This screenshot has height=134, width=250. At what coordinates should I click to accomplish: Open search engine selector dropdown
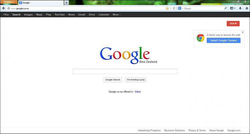click(x=180, y=8)
